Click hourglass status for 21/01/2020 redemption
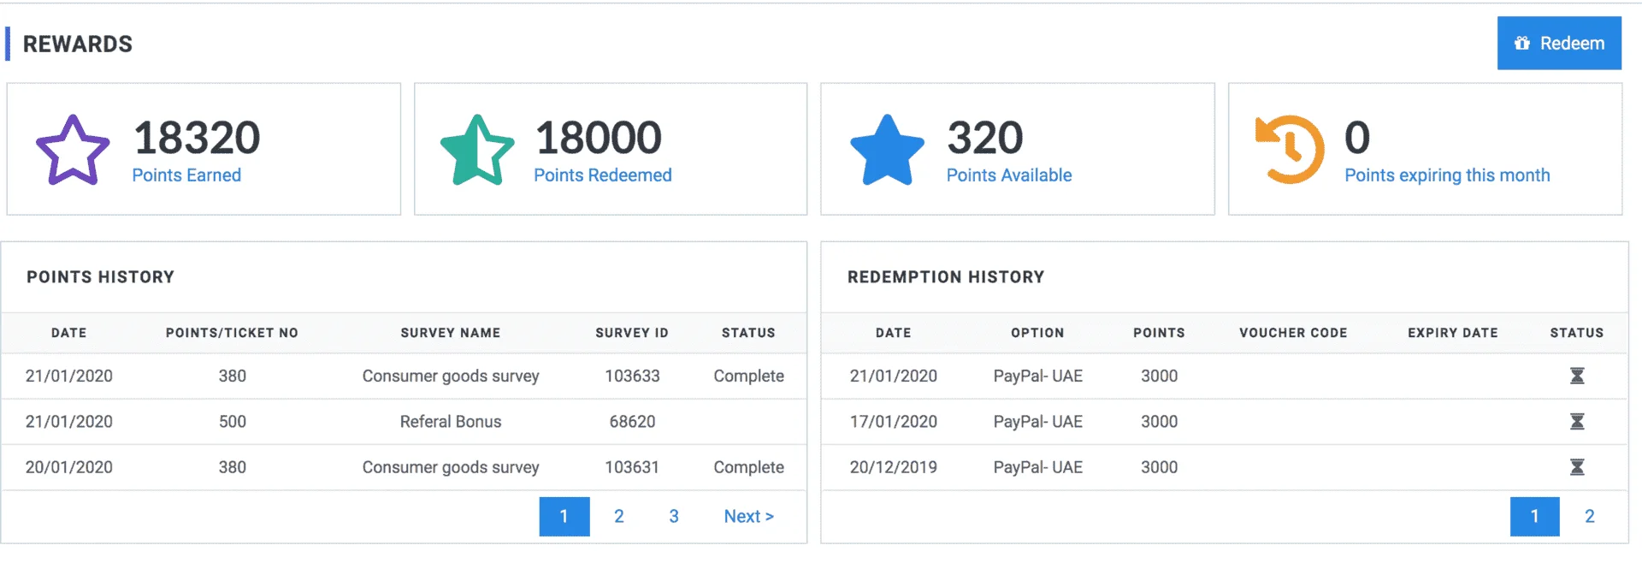Screen dimensions: 1642x563 1577,376
